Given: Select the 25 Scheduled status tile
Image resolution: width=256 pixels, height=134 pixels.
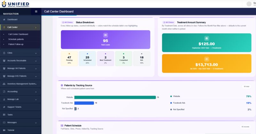Looking at the screenshot, I should (87, 59).
